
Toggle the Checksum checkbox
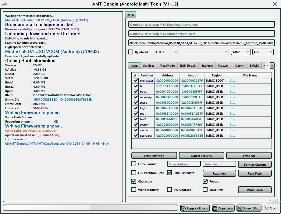pos(134,181)
